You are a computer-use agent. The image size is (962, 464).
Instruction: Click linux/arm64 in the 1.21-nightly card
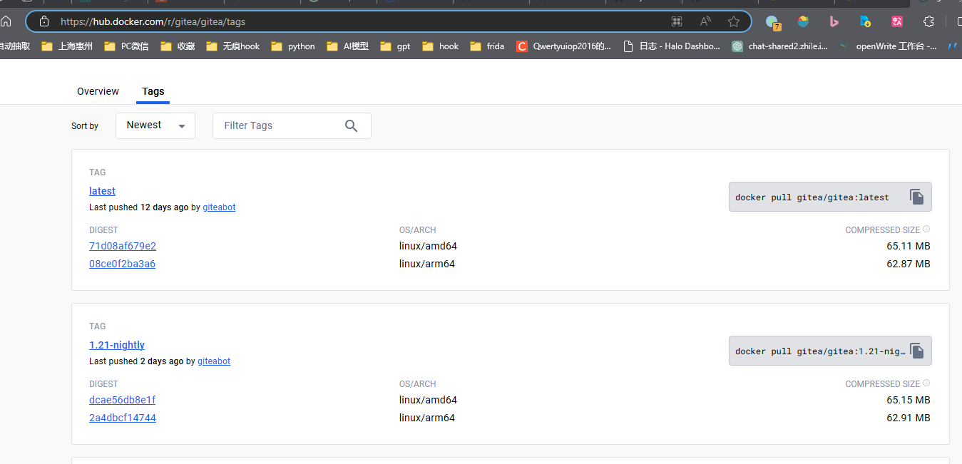pos(427,418)
